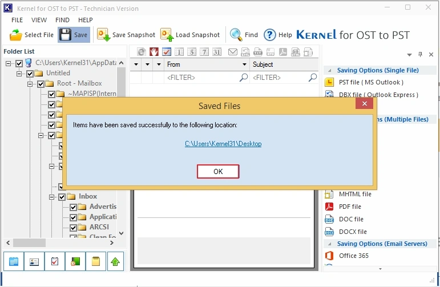This screenshot has height=287, width=440.
Task: Open Help question mark icon
Action: click(270, 35)
